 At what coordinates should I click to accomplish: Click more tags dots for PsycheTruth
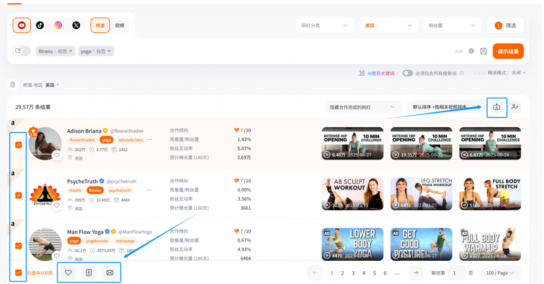(149, 190)
